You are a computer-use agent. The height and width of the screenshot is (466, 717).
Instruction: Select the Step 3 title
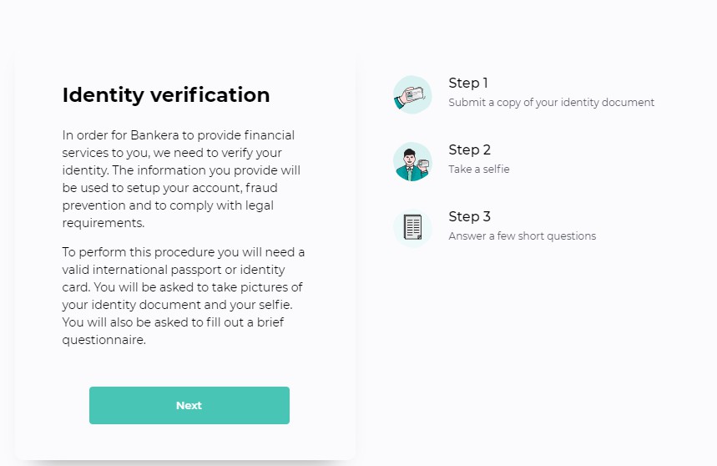tap(469, 216)
